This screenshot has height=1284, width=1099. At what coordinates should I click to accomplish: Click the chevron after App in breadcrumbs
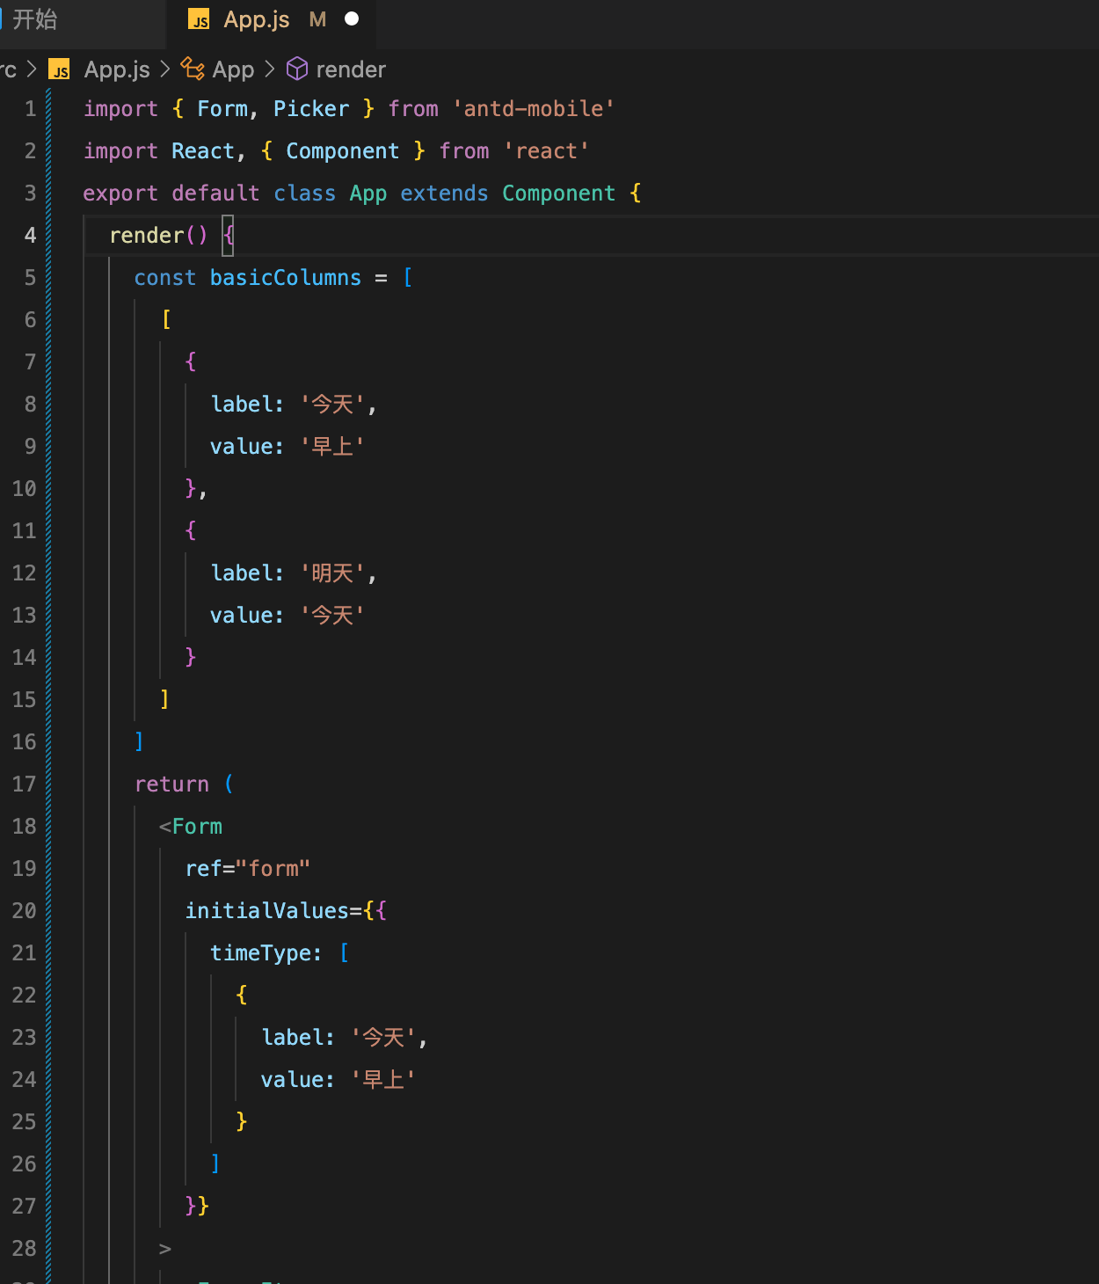tap(271, 69)
